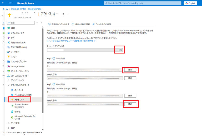Rotate key2 with キーの交換
The height and width of the screenshot is (136, 202).
point(59,84)
